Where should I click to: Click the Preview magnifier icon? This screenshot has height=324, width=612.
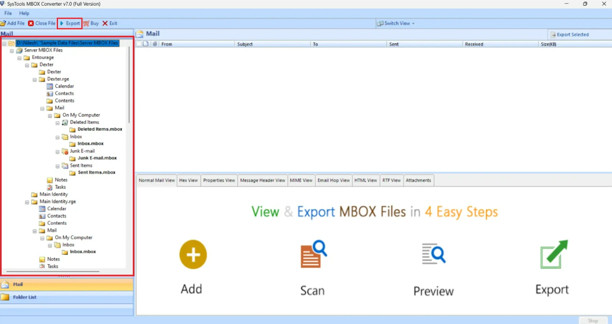tap(433, 254)
